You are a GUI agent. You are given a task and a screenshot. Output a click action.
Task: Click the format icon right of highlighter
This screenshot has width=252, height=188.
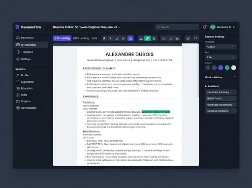point(154,38)
